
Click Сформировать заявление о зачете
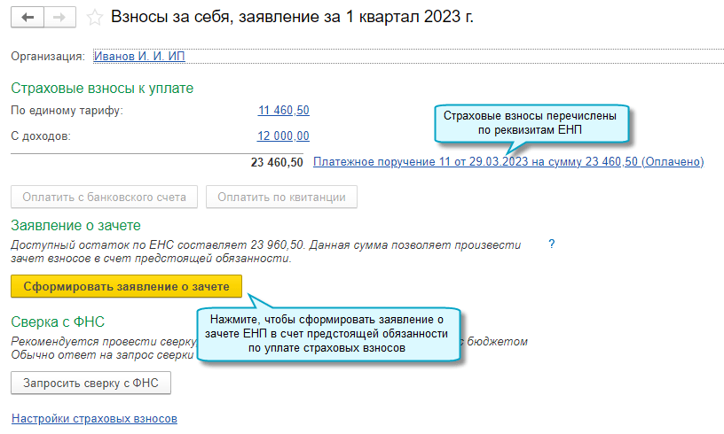[x=126, y=286]
